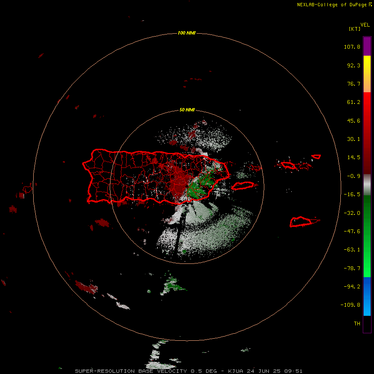
Task: Click the -0.9 velocity scale value
Action: click(354, 176)
